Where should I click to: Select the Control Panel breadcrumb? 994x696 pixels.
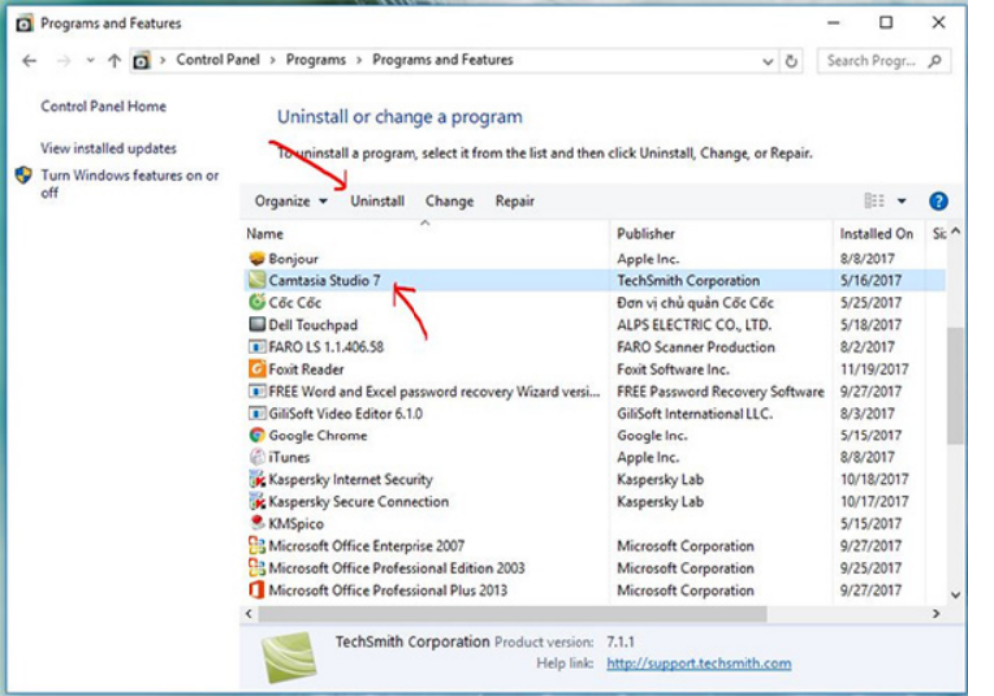[x=218, y=60]
